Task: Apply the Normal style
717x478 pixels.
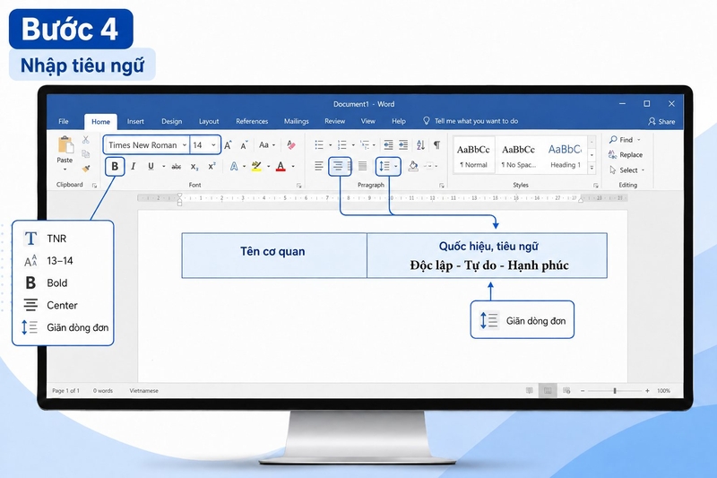Action: tap(474, 155)
